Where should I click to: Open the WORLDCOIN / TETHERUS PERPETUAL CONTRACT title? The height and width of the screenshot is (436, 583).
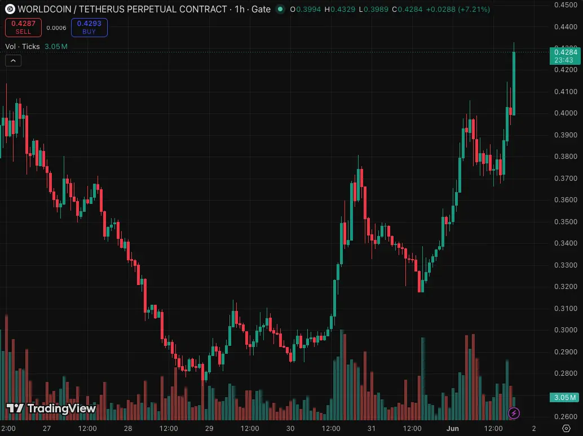[122, 9]
